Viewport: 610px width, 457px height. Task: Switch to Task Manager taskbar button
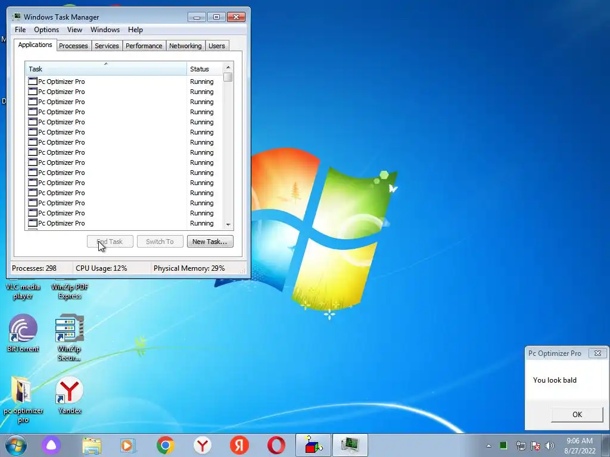[x=350, y=445]
